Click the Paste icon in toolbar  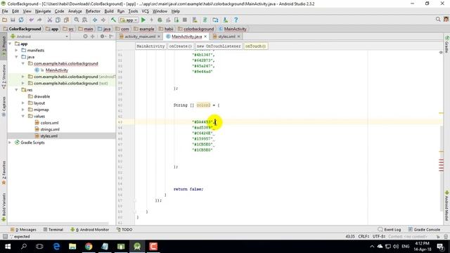pos(66,20)
